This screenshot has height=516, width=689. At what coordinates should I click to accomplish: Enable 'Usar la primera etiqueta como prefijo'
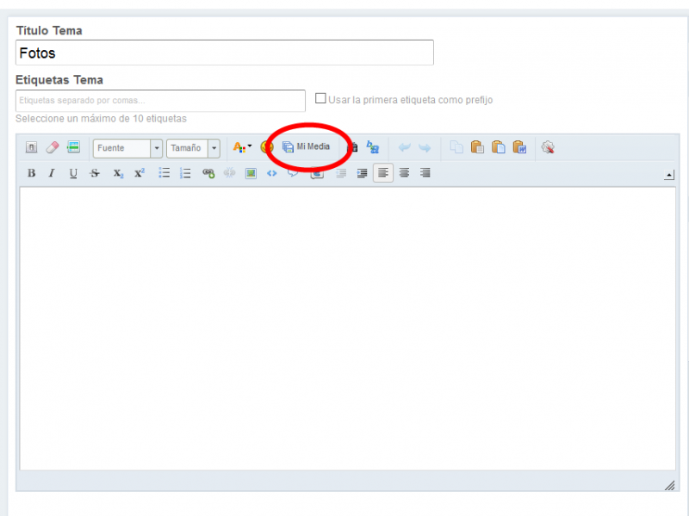320,99
